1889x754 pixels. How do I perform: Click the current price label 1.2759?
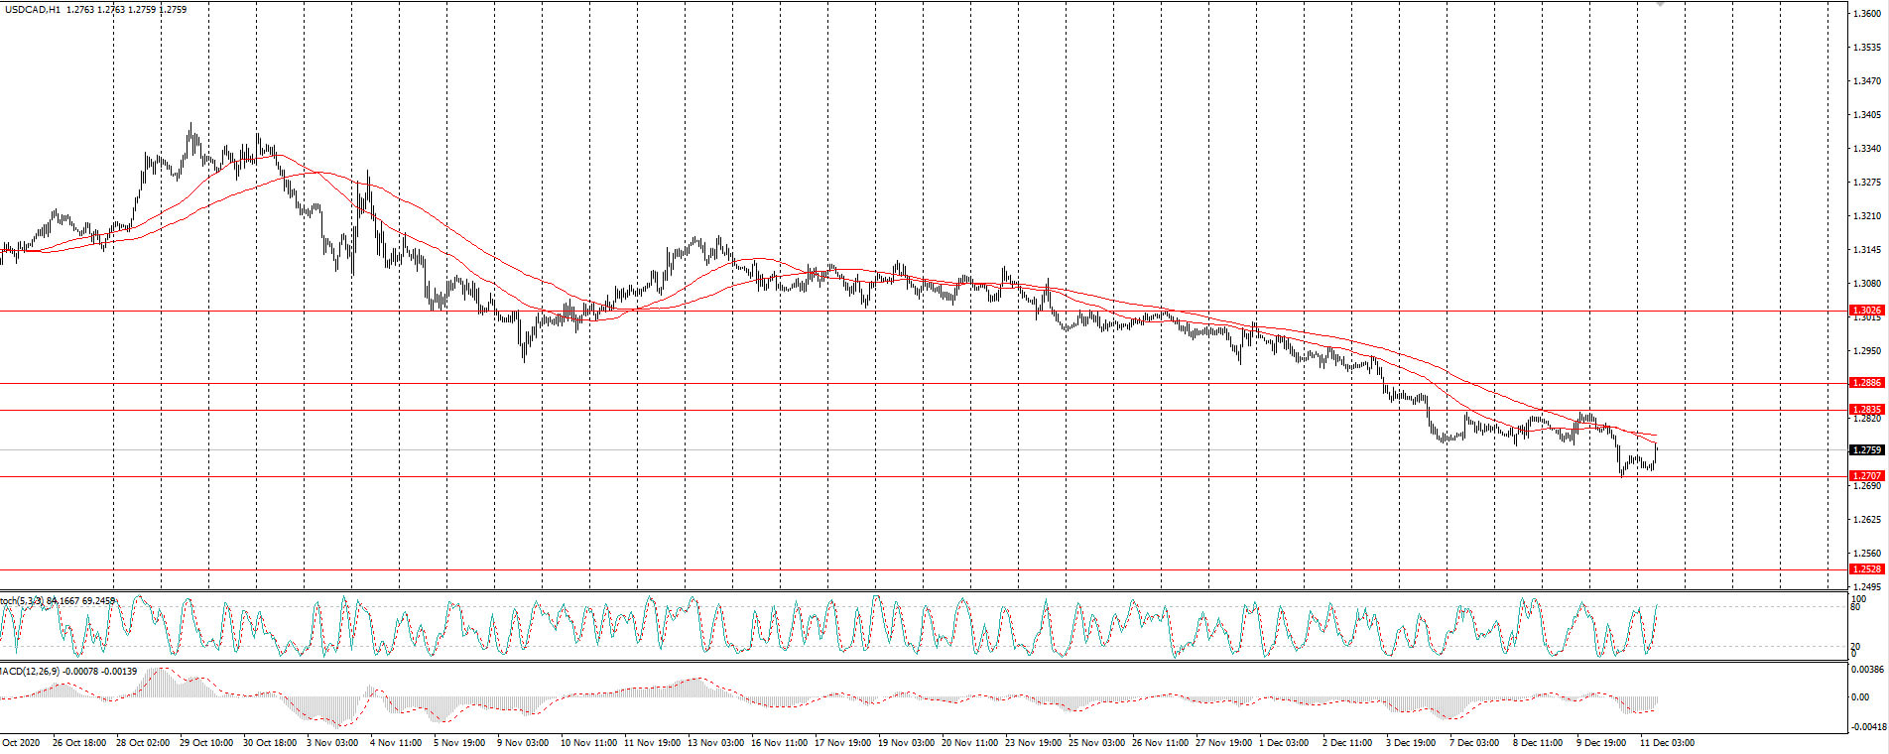coord(1868,450)
